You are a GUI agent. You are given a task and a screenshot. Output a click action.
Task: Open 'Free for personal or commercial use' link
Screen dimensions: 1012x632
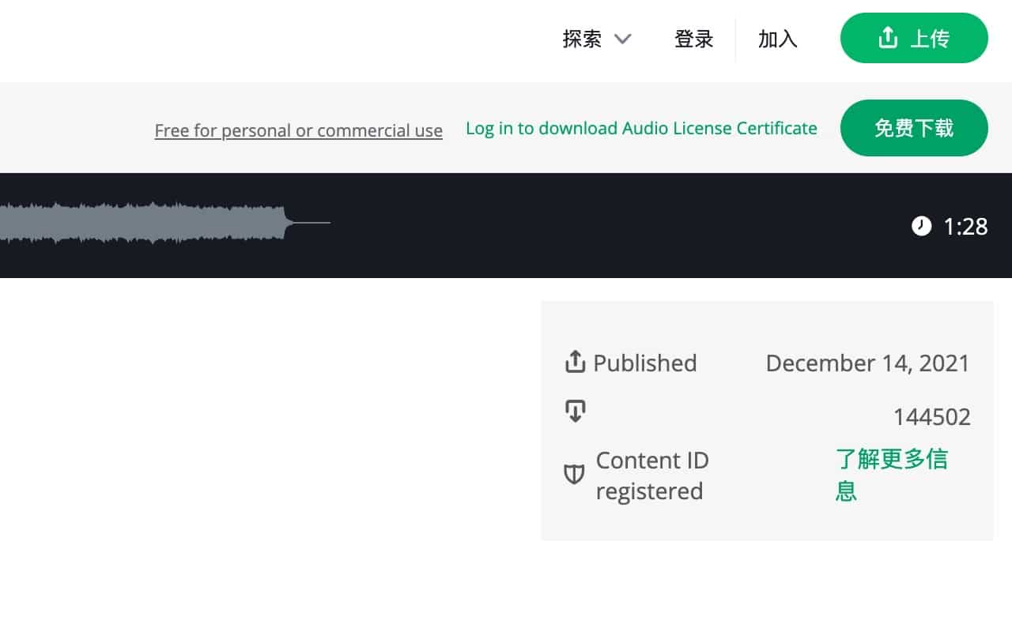(x=298, y=130)
